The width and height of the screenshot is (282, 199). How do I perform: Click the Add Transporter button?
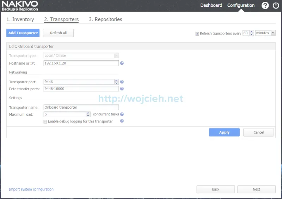pos(23,33)
